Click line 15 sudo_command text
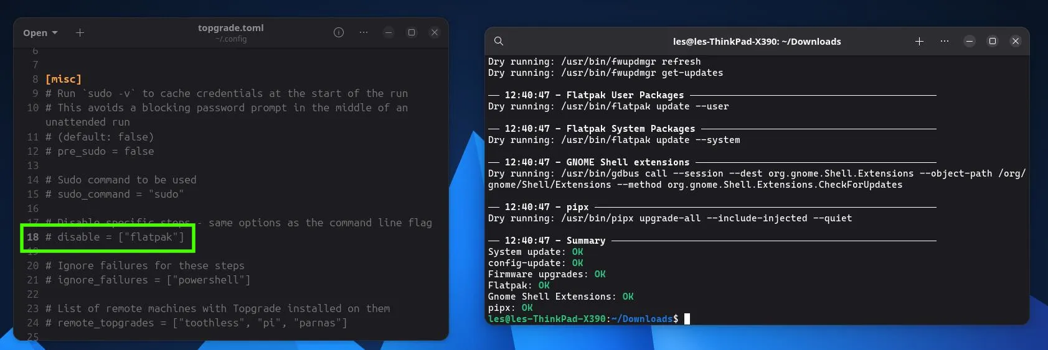Viewport: 1048px width, 350px height. [x=115, y=194]
